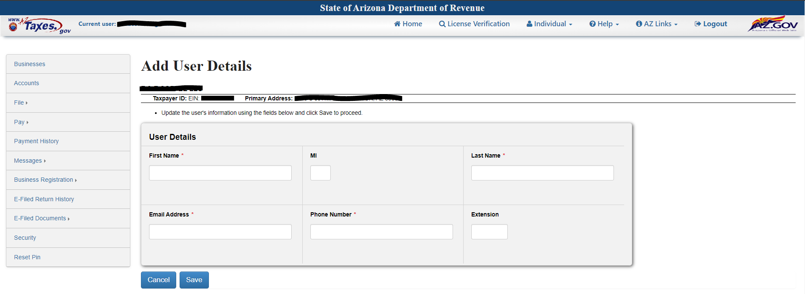The height and width of the screenshot is (294, 805).
Task: Click the Extension input box
Action: 490,232
